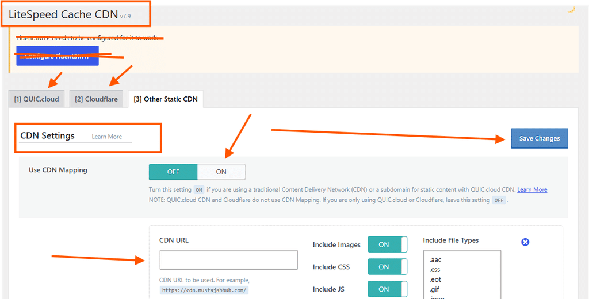Click the Configure FluentSMTP button
This screenshot has height=299, width=589.
(x=58, y=56)
